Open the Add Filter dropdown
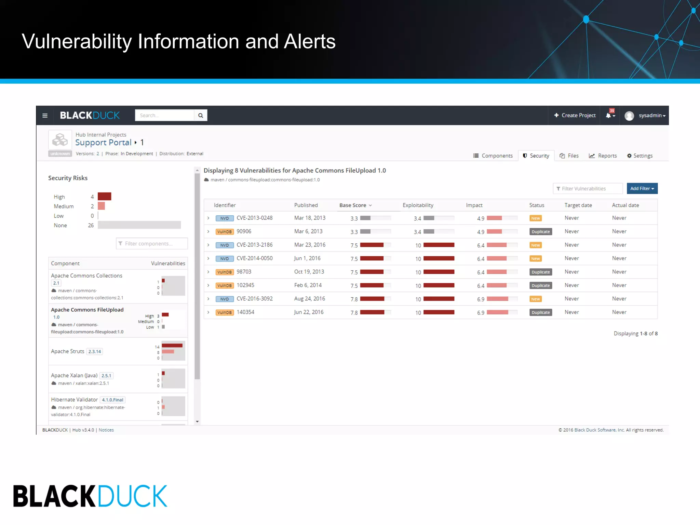This screenshot has width=700, height=525. (x=642, y=188)
